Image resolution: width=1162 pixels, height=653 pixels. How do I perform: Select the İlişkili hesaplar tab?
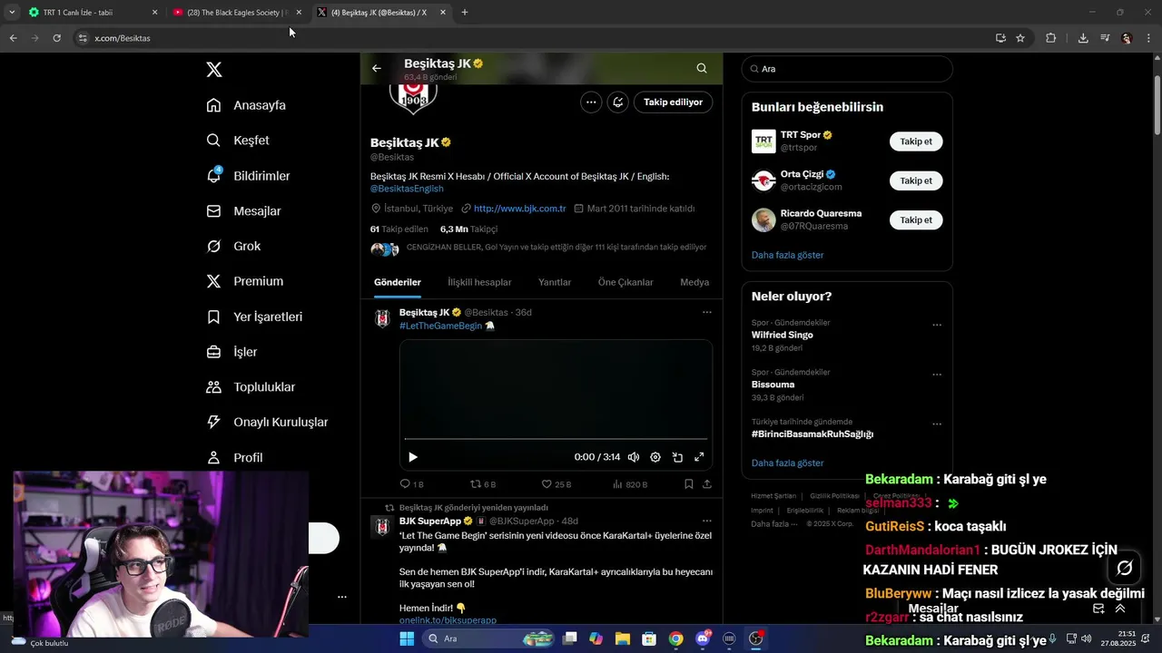pyautogui.click(x=479, y=282)
